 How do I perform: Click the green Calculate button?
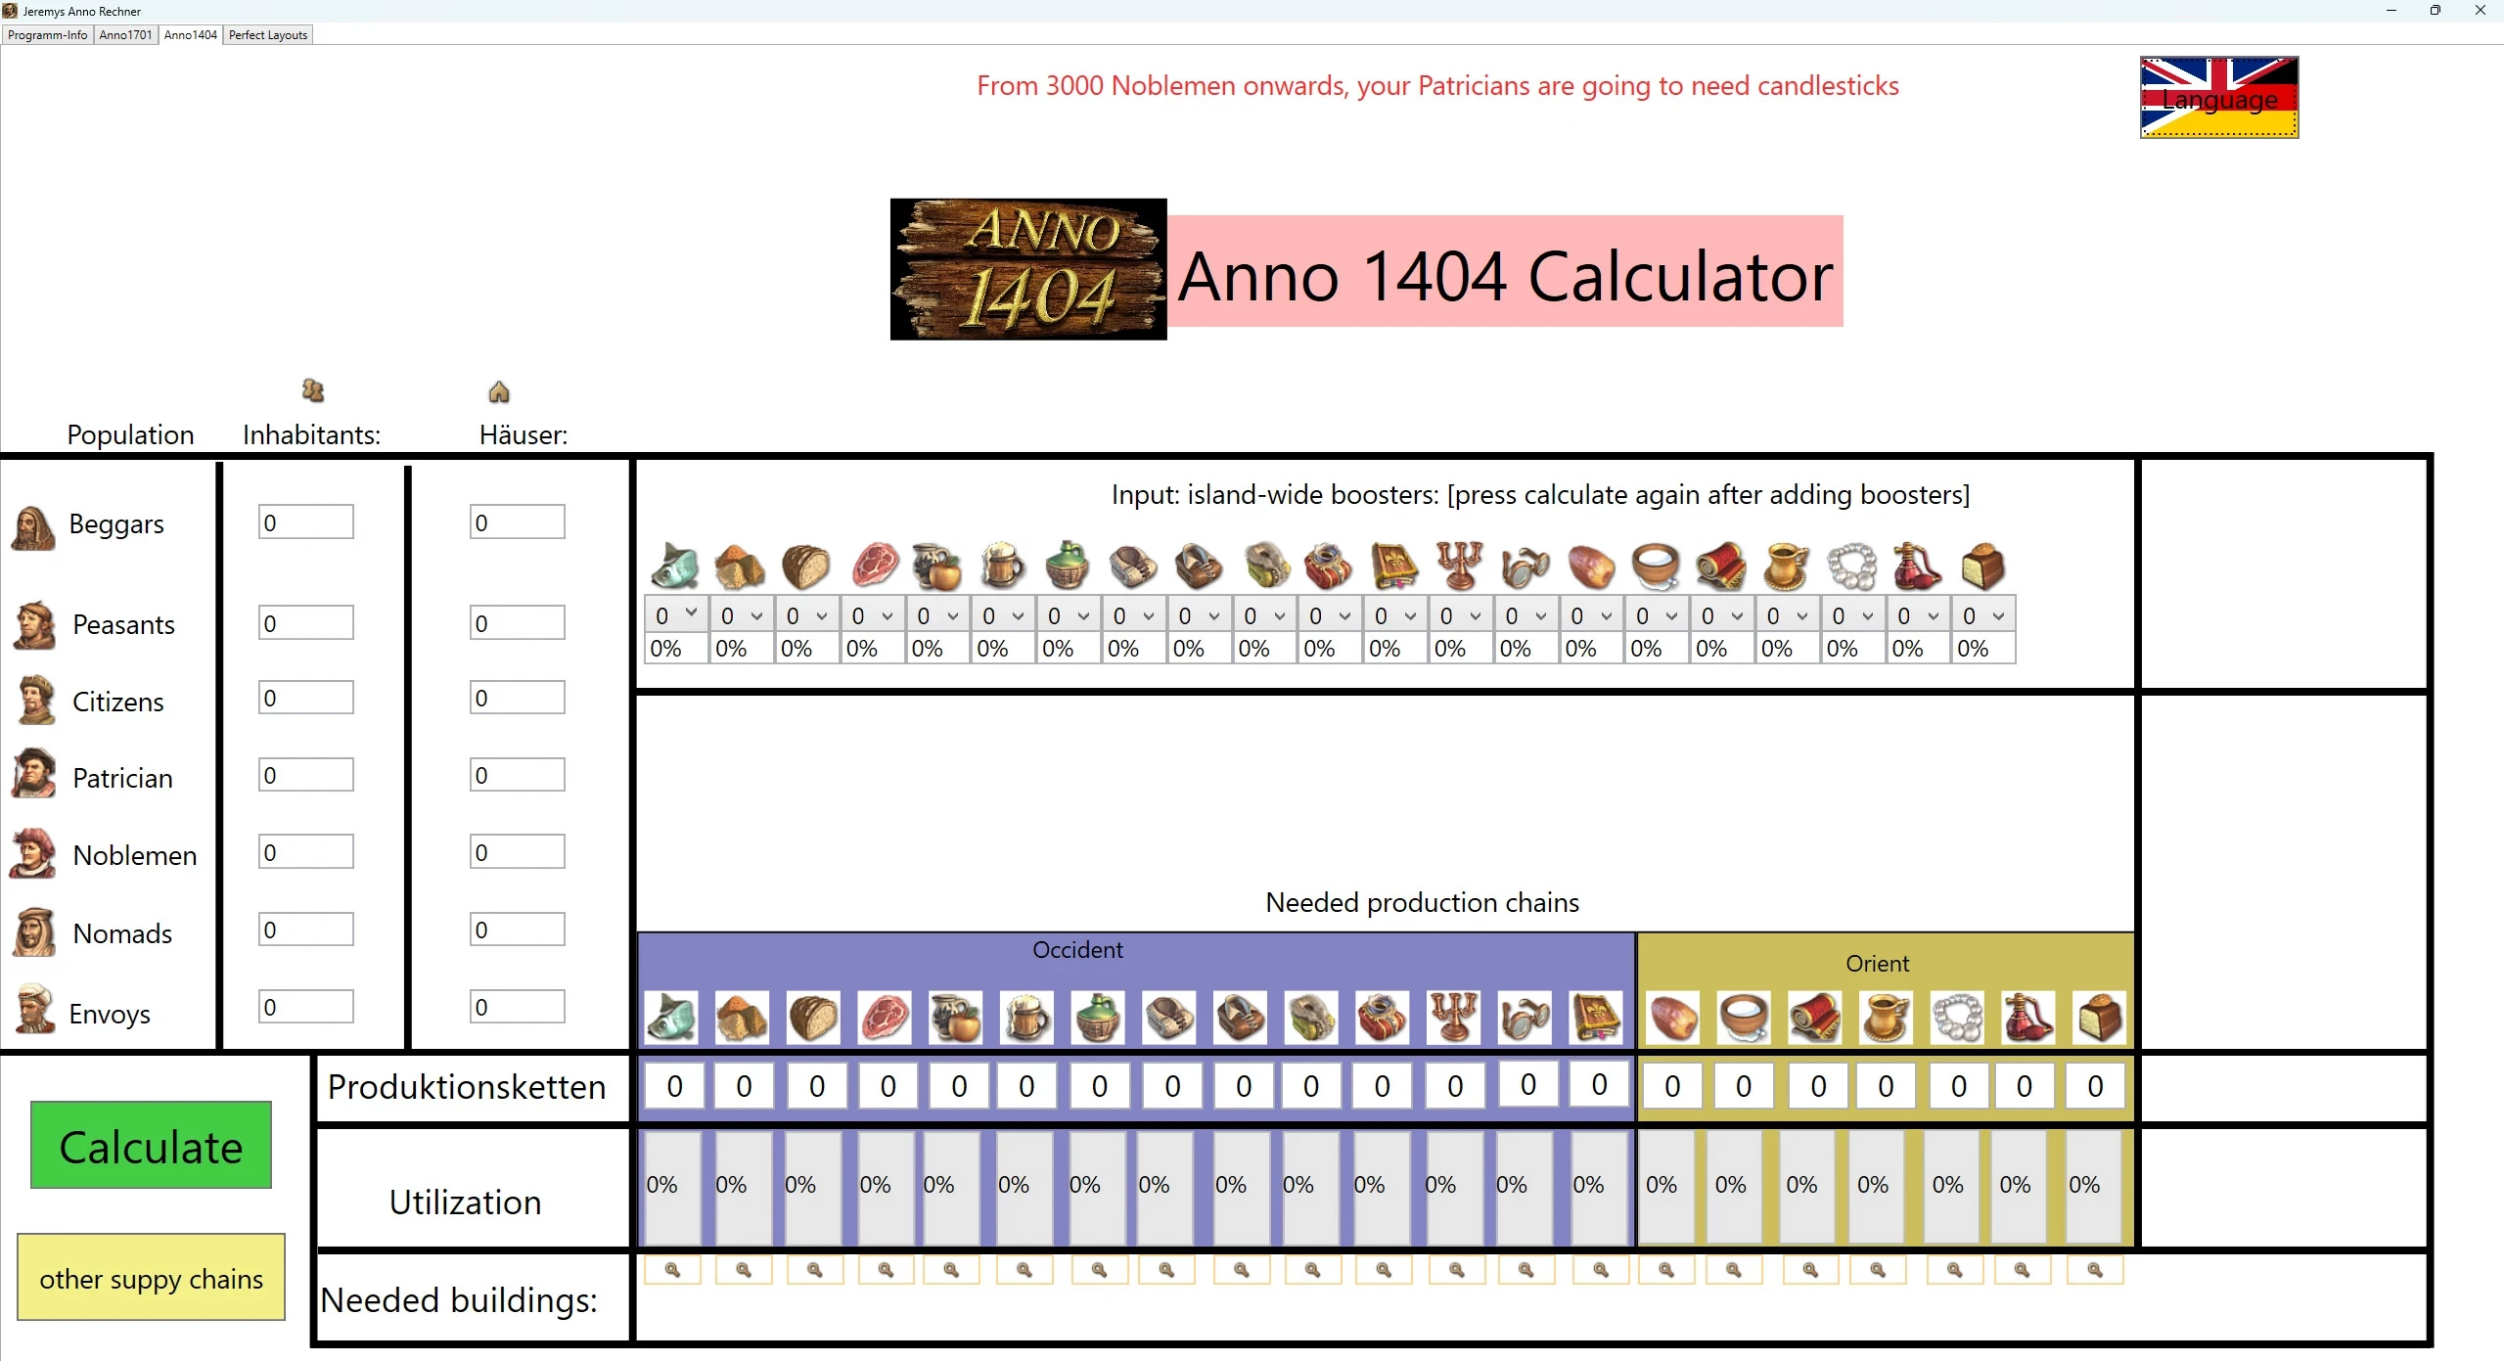pos(151,1145)
